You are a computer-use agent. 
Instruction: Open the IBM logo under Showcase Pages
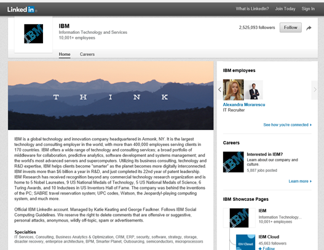(x=239, y=218)
